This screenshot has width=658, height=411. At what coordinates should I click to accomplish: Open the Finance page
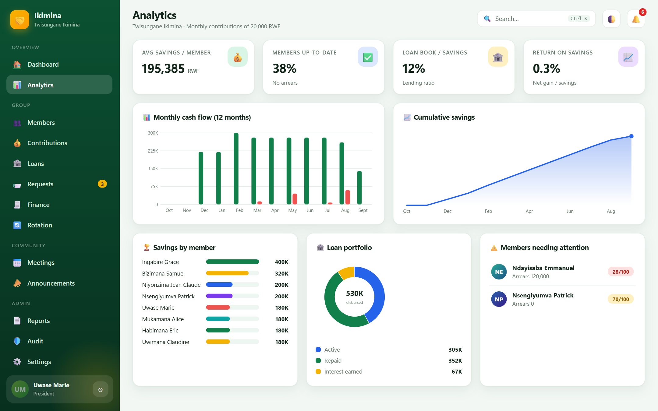coord(59,205)
